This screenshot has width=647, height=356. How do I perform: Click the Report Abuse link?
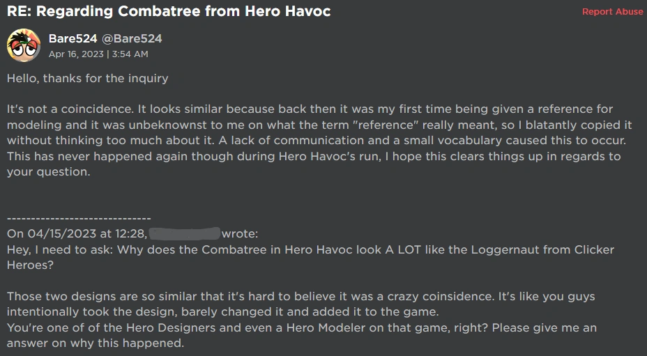tap(612, 12)
